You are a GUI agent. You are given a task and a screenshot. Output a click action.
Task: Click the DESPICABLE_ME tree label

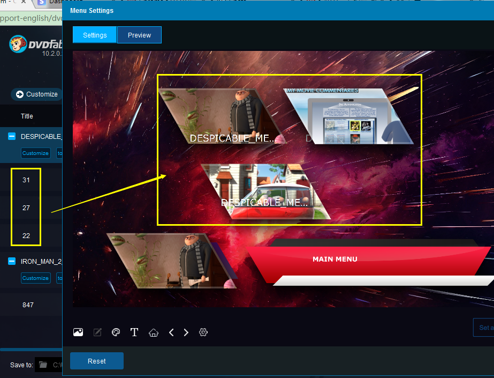41,137
